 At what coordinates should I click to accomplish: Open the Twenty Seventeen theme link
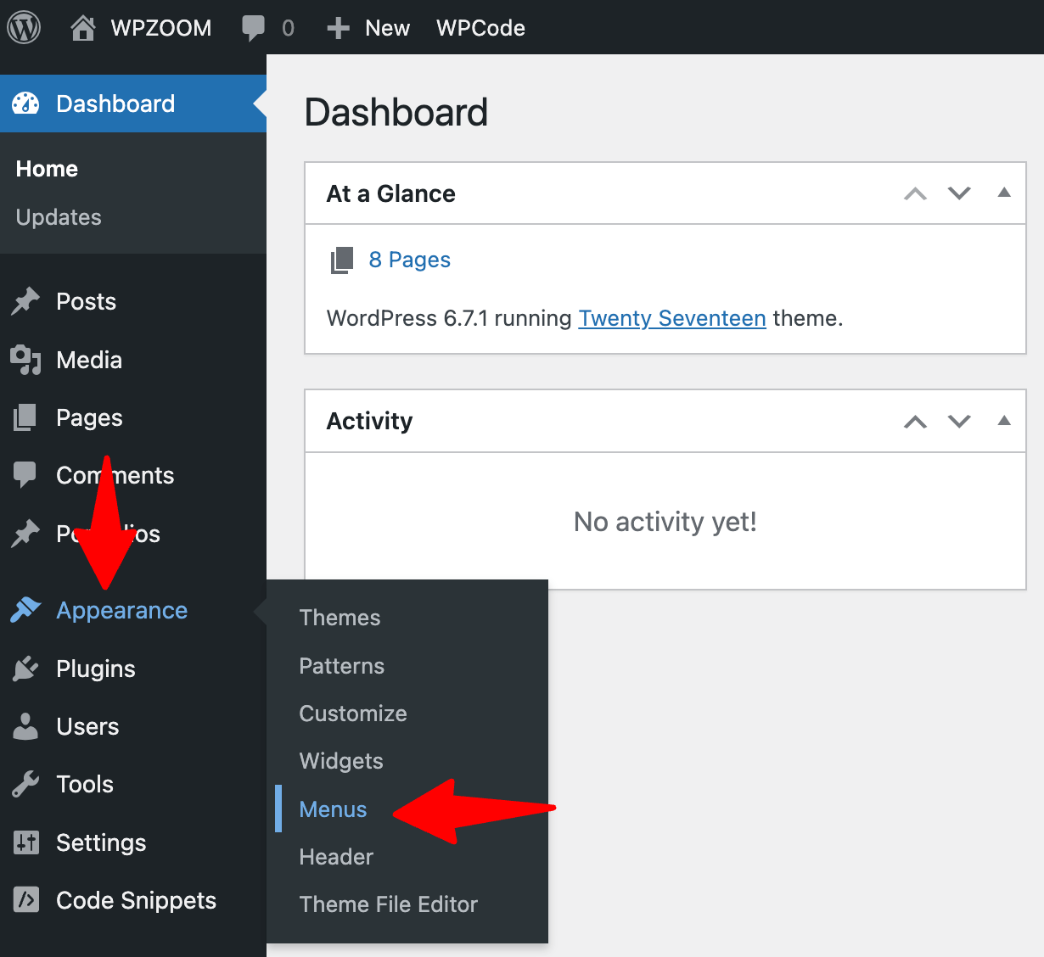[671, 318]
